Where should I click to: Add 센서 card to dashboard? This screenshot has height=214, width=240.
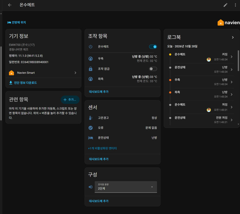(x=99, y=159)
